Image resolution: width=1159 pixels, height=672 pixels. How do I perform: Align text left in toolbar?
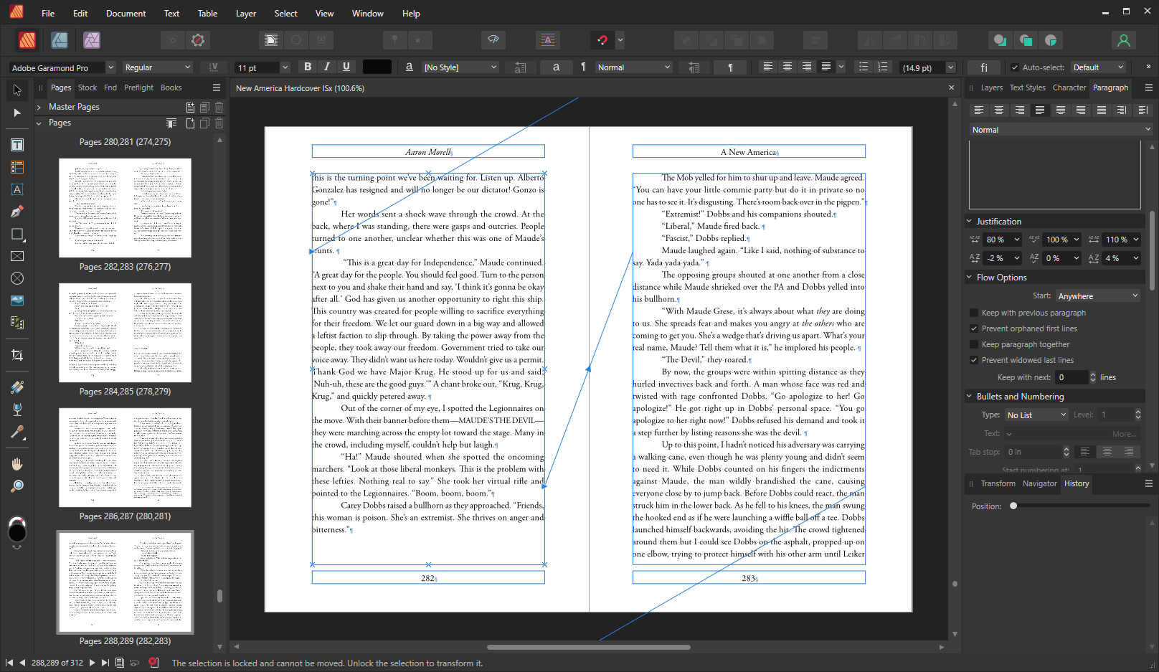pos(767,67)
